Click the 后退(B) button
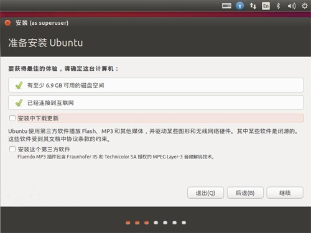311x233 pixels. point(245,193)
